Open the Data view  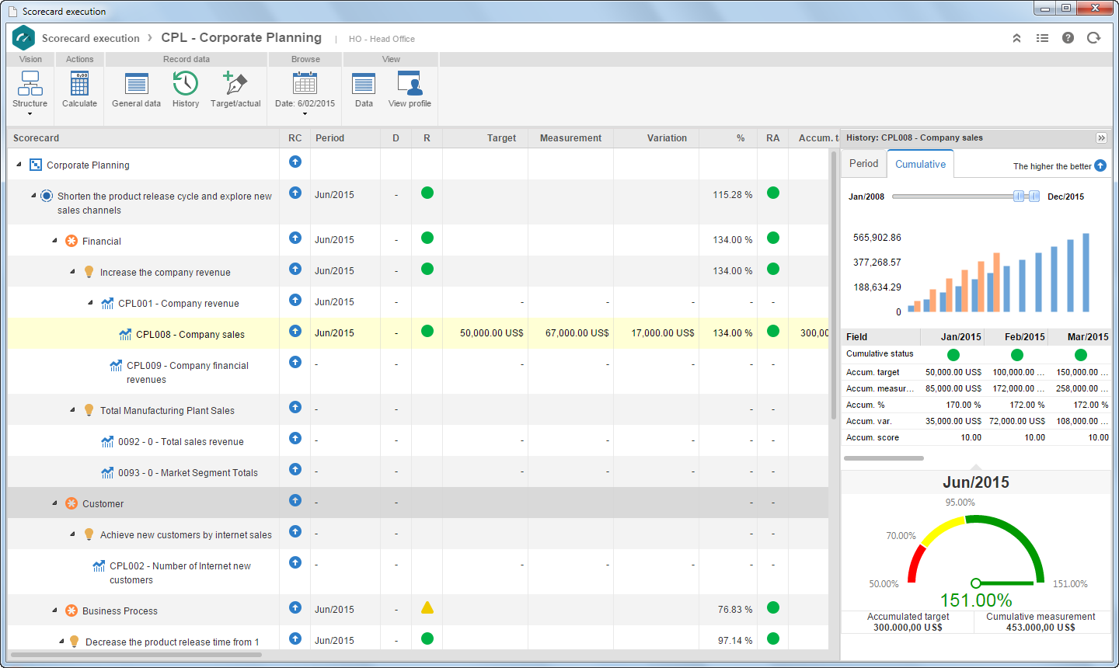coord(364,89)
